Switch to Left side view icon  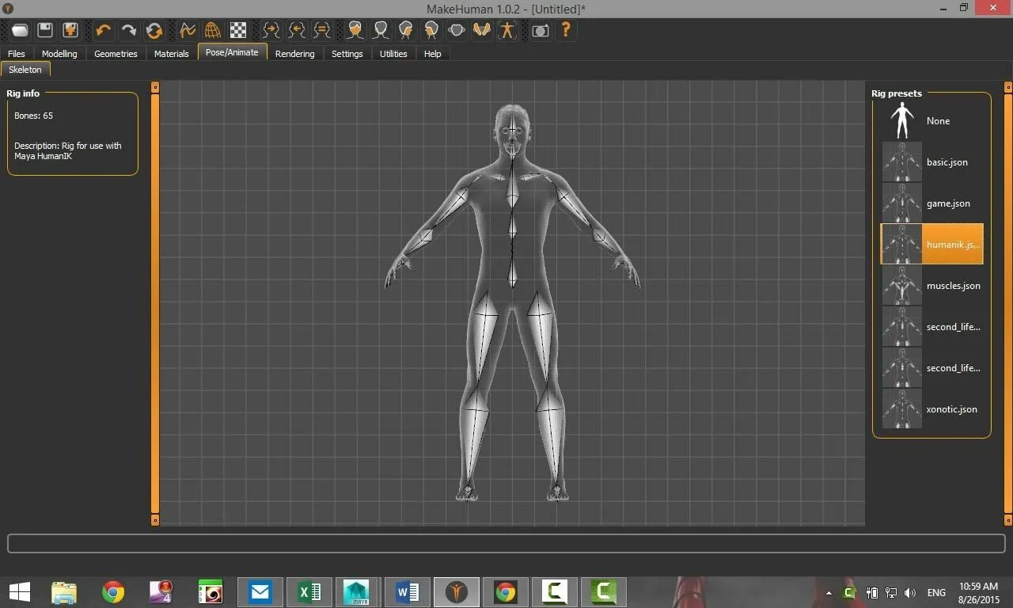tap(431, 30)
